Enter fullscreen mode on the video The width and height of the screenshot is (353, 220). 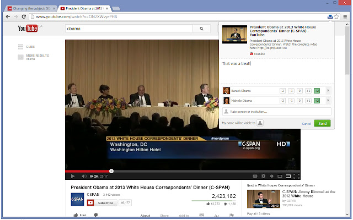click(x=297, y=177)
